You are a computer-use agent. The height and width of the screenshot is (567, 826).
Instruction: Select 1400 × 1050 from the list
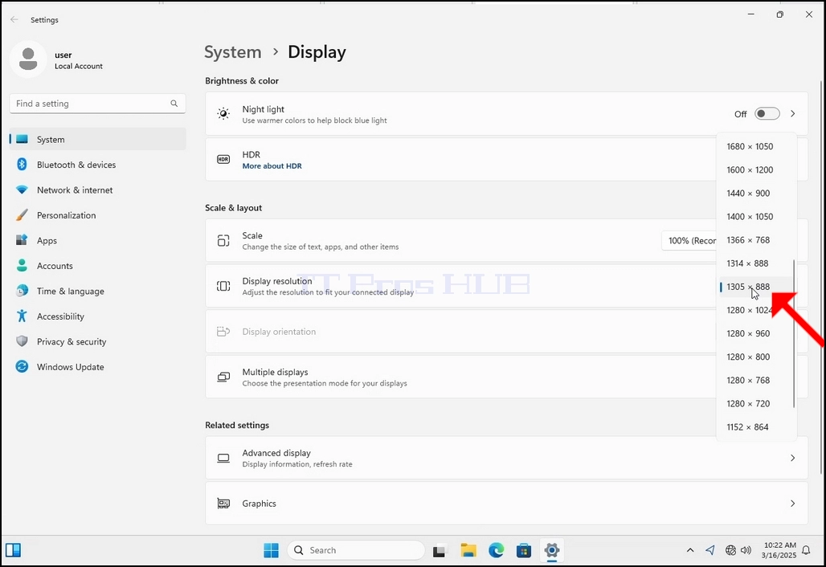pyautogui.click(x=756, y=216)
